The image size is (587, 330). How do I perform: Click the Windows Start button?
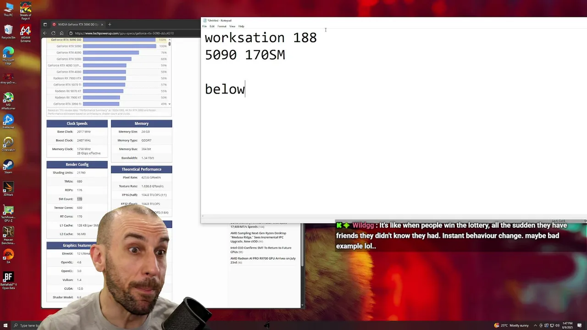[x=6, y=325]
